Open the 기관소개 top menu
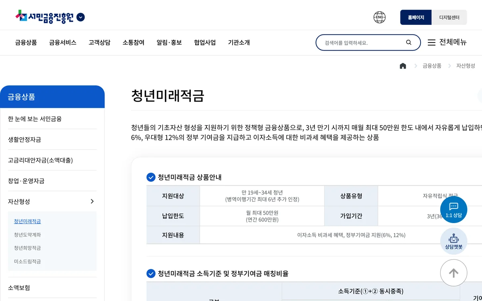The width and height of the screenshot is (482, 301). [x=239, y=43]
